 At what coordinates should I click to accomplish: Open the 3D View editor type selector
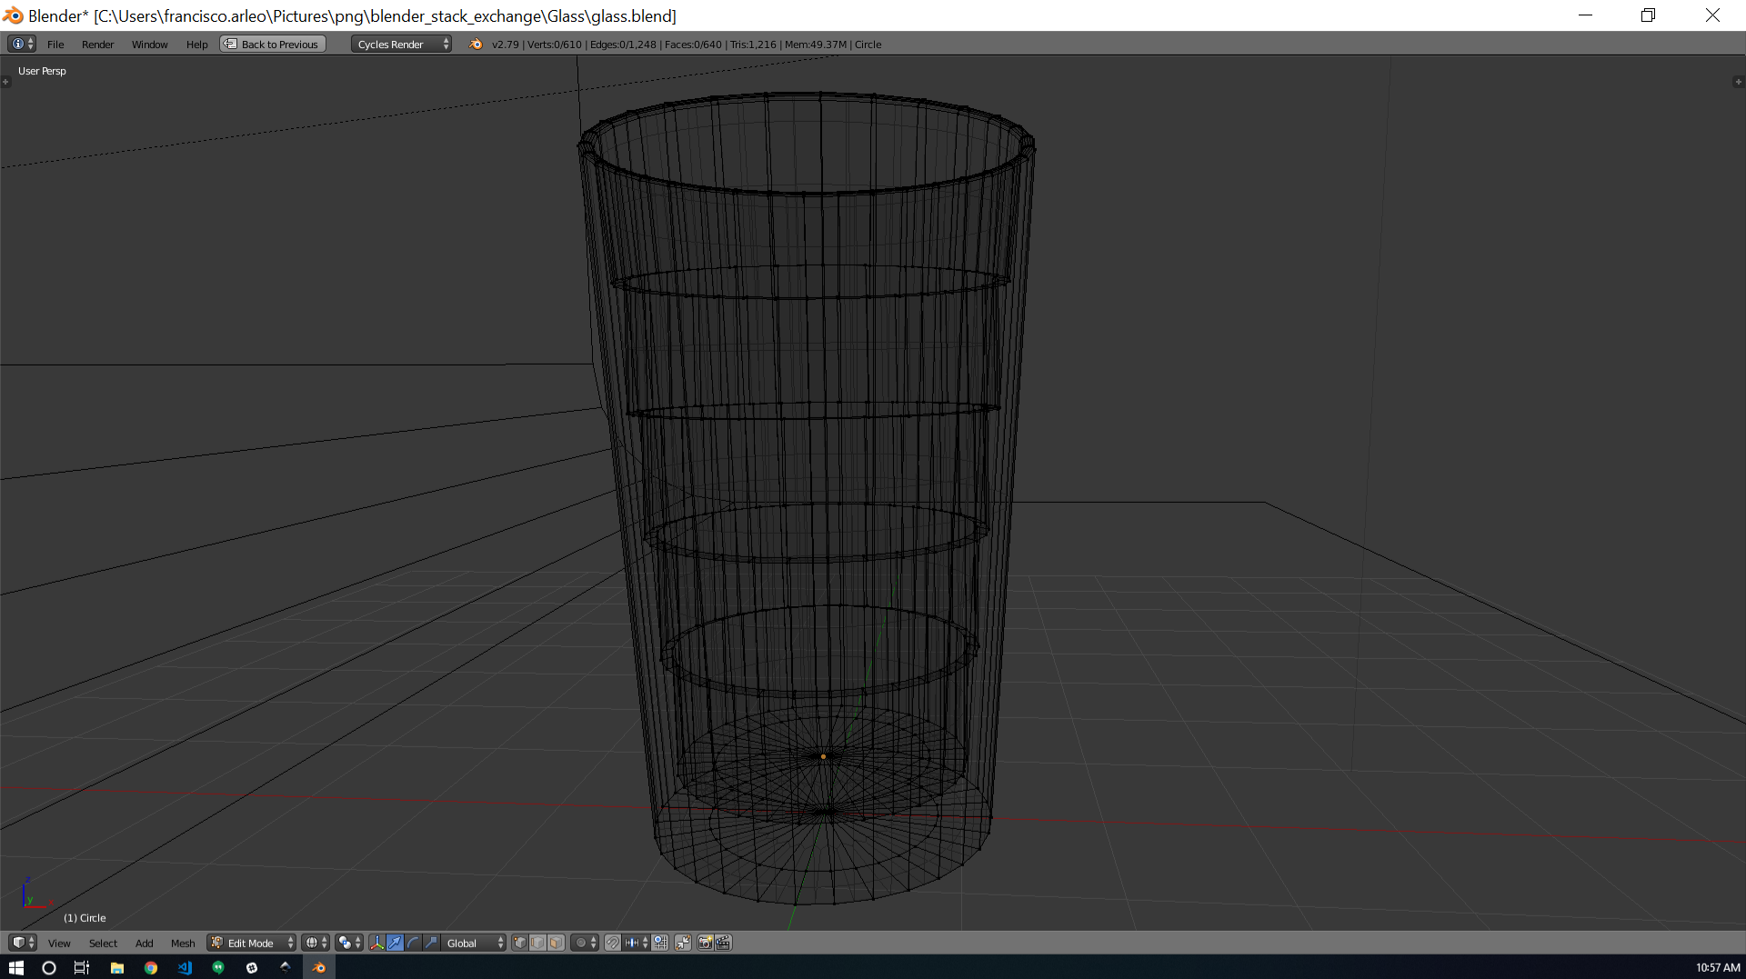[x=21, y=943]
